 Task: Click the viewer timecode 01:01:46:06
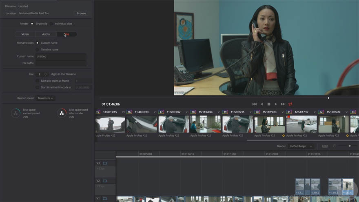coord(111,104)
